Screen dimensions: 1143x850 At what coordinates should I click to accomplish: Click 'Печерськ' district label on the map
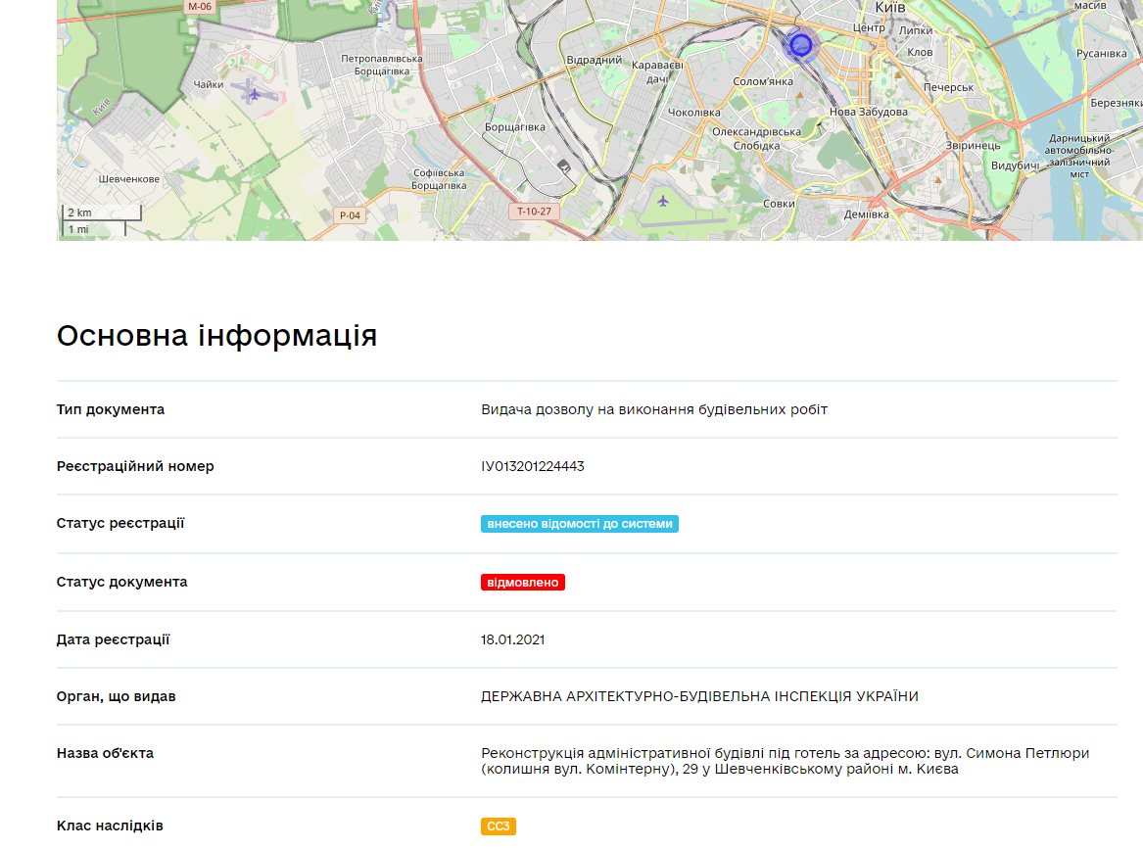[948, 87]
